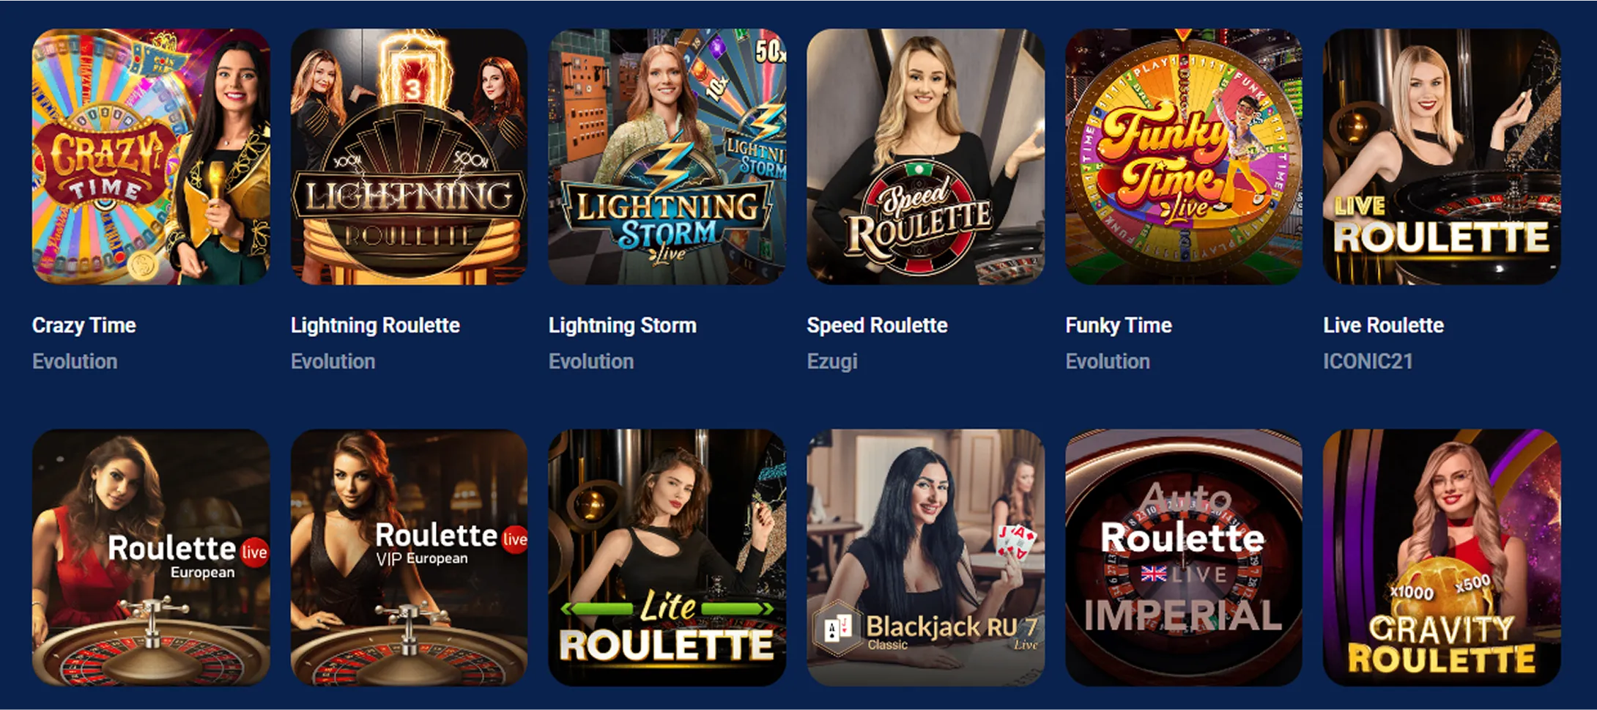Open the Speed Roulette game image

coord(926,157)
